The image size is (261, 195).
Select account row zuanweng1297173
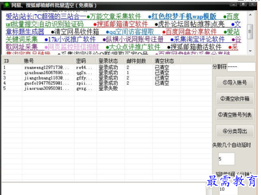[106, 67]
